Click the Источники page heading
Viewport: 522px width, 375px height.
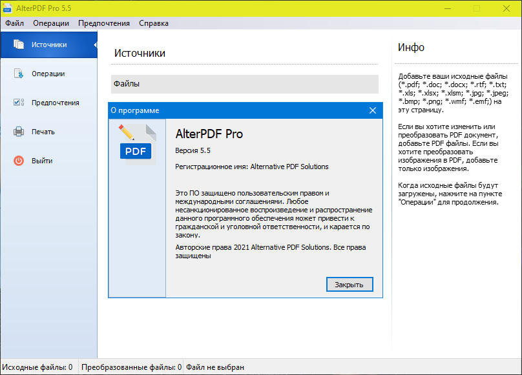(140, 53)
